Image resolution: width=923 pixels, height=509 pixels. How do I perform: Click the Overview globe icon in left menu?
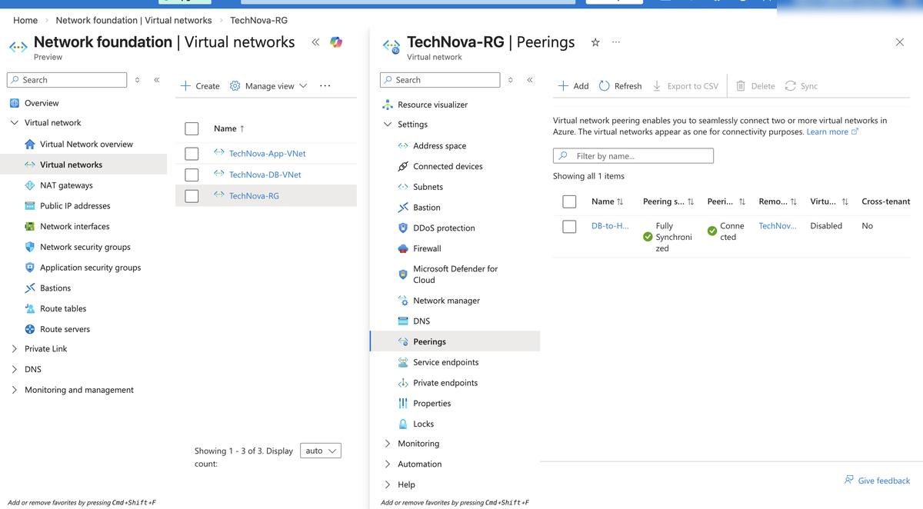[14, 103]
